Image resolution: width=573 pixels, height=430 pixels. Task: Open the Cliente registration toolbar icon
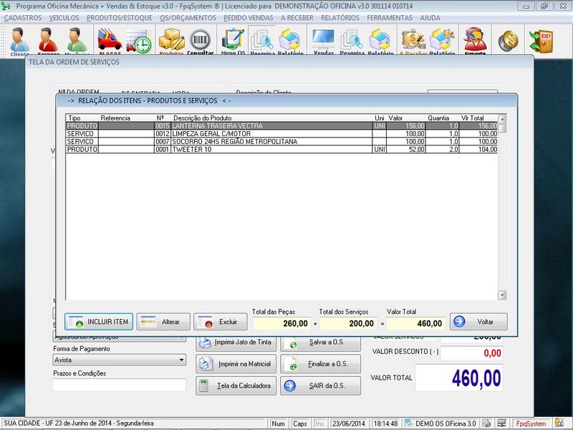click(19, 41)
